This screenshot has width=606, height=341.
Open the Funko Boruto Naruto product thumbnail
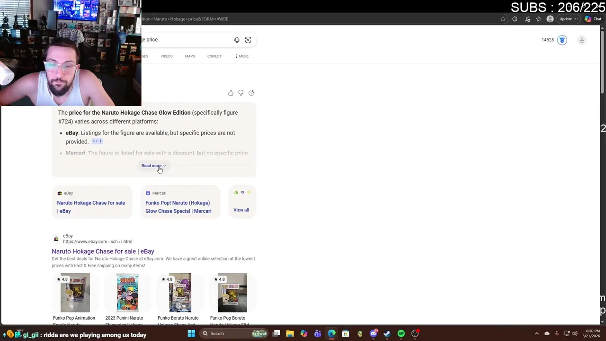180,293
